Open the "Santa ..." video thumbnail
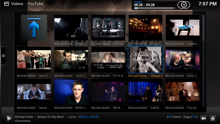 [x=34, y=92]
